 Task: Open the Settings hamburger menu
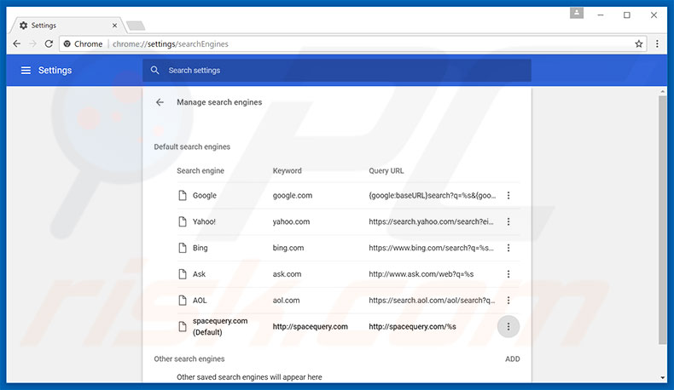(26, 71)
